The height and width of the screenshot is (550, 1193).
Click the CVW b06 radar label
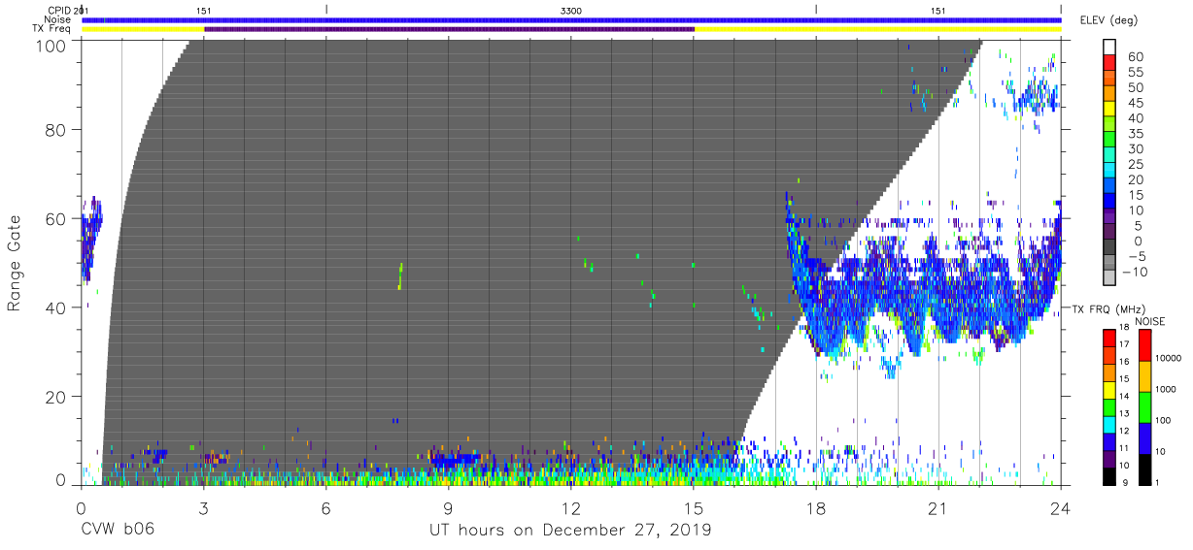coord(117,531)
